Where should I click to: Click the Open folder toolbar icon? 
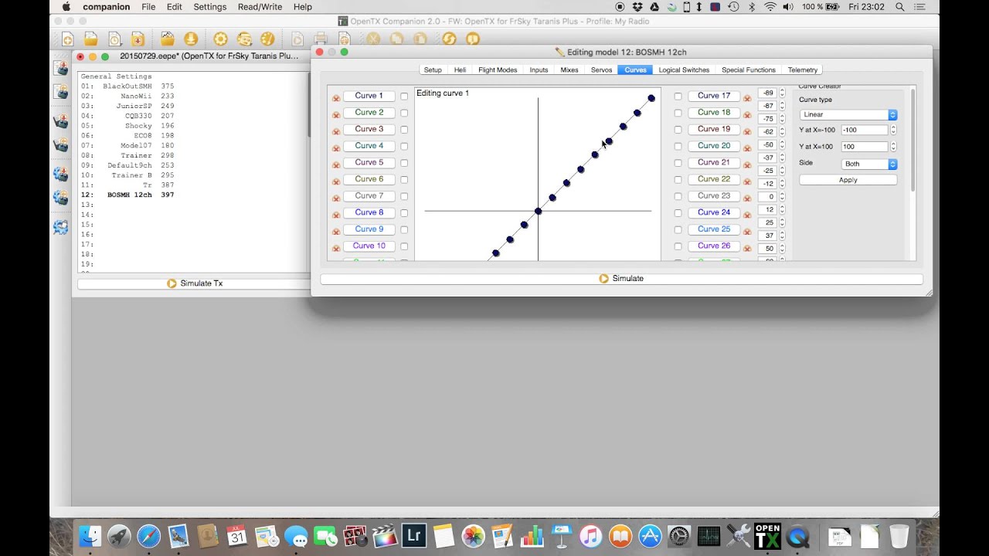[x=91, y=39]
